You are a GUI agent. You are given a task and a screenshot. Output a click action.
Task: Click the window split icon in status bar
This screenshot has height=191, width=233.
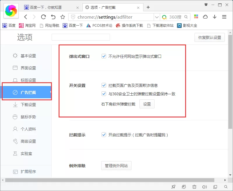[215, 187]
